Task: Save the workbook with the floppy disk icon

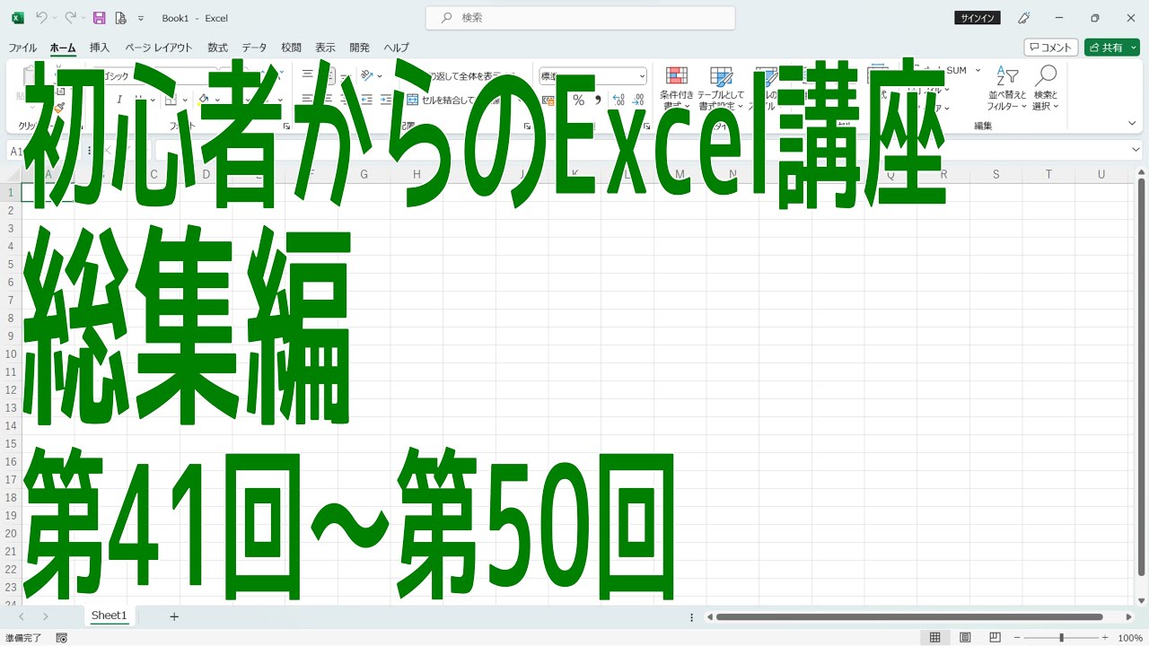Action: click(x=99, y=18)
